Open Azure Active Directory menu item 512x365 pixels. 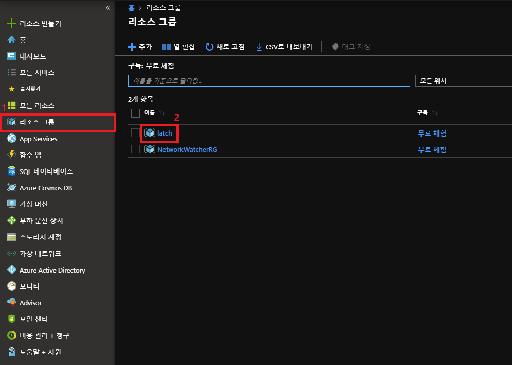[x=52, y=270]
